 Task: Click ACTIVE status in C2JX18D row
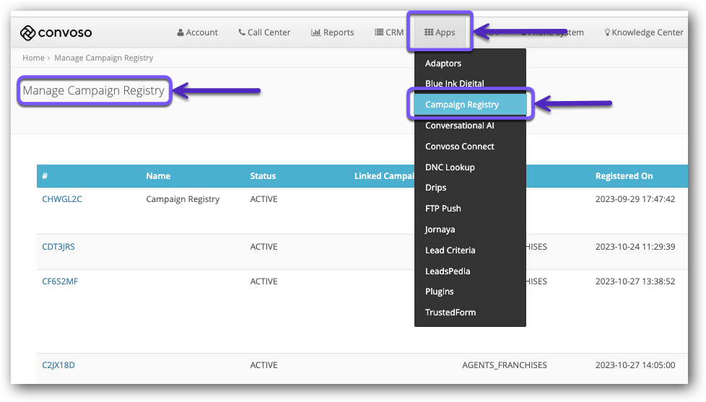(x=264, y=365)
